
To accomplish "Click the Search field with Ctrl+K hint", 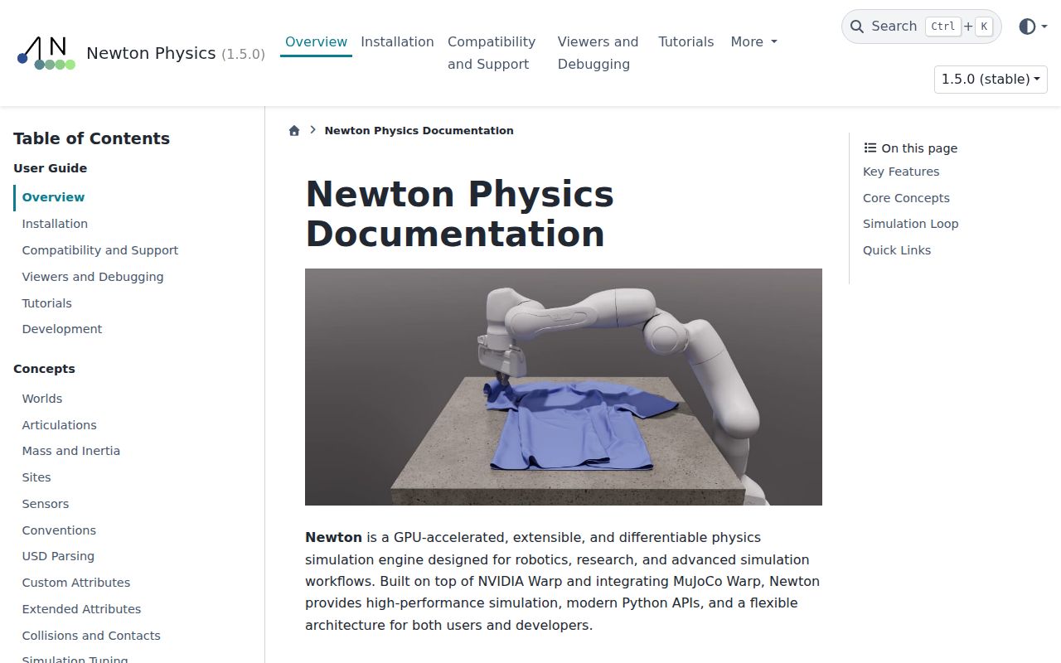I will pyautogui.click(x=921, y=27).
